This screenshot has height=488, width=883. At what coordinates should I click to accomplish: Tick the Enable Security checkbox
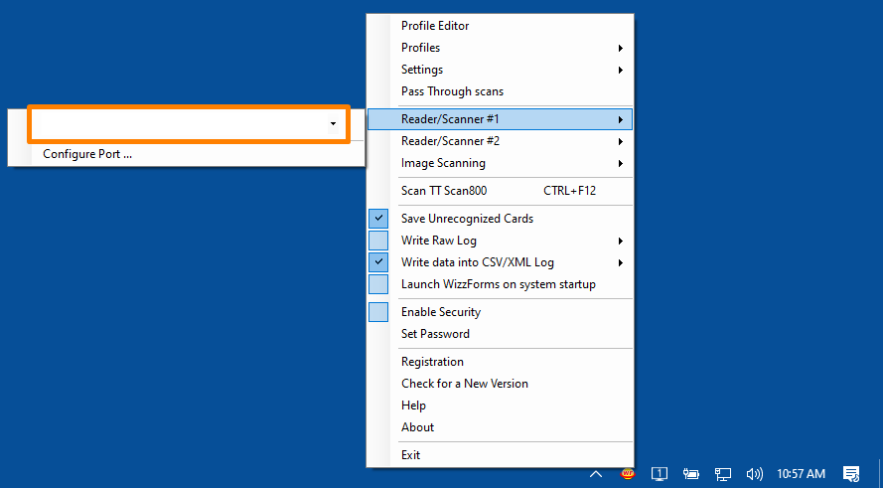pos(378,312)
